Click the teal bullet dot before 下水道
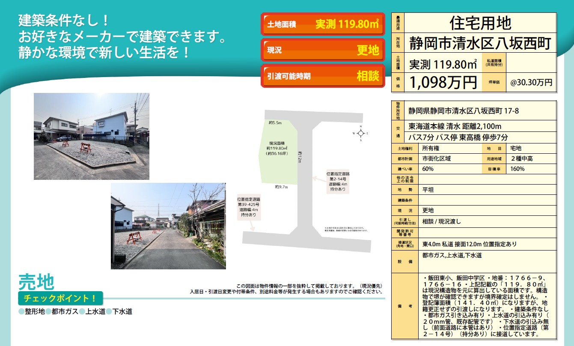The image size is (574, 346). pyautogui.click(x=109, y=312)
